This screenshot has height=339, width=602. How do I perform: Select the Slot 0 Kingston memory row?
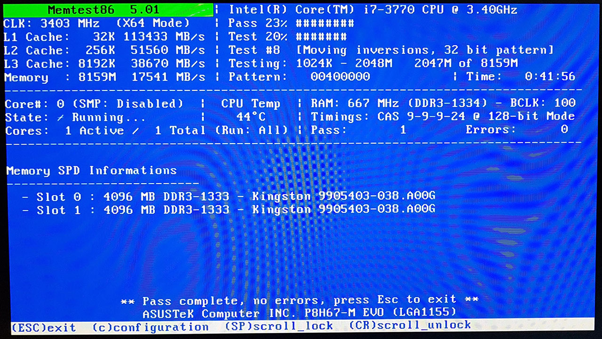click(229, 196)
